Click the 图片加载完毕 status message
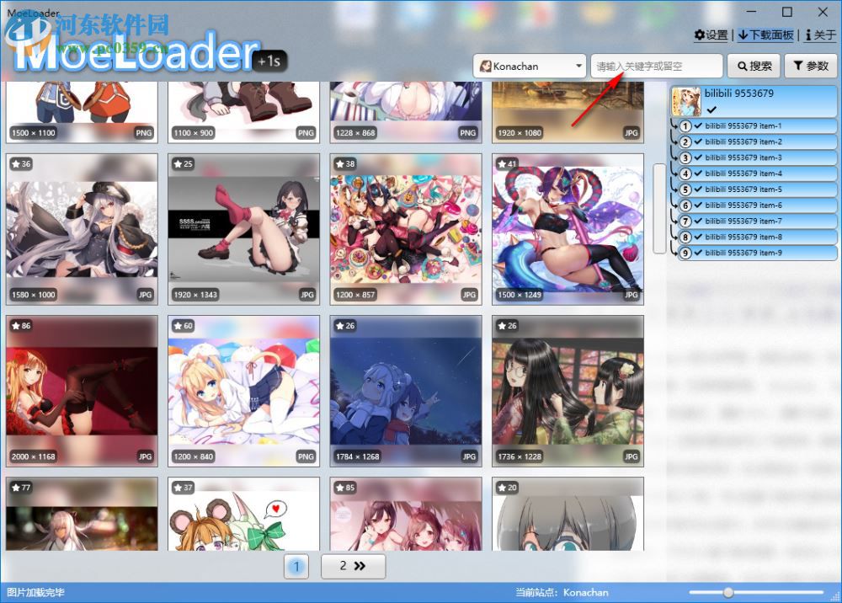This screenshot has height=603, width=842. [x=35, y=592]
